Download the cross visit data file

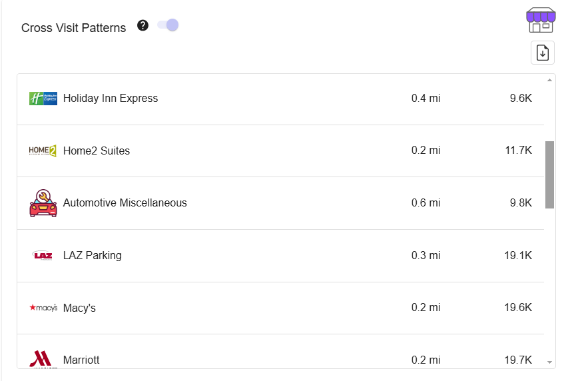542,53
